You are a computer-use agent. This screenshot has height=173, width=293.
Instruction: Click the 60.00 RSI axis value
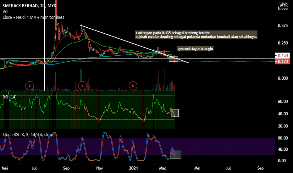(x=283, y=101)
